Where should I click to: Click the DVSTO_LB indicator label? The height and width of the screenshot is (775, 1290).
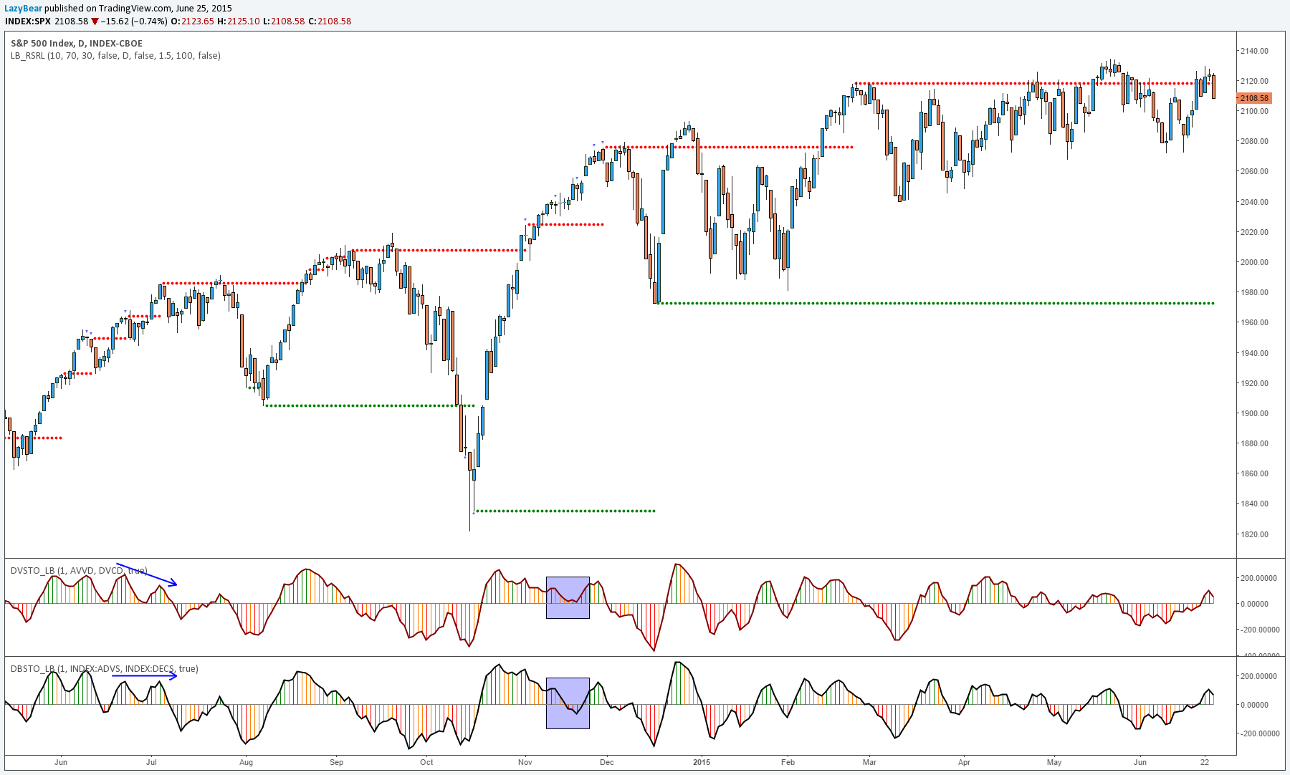79,571
